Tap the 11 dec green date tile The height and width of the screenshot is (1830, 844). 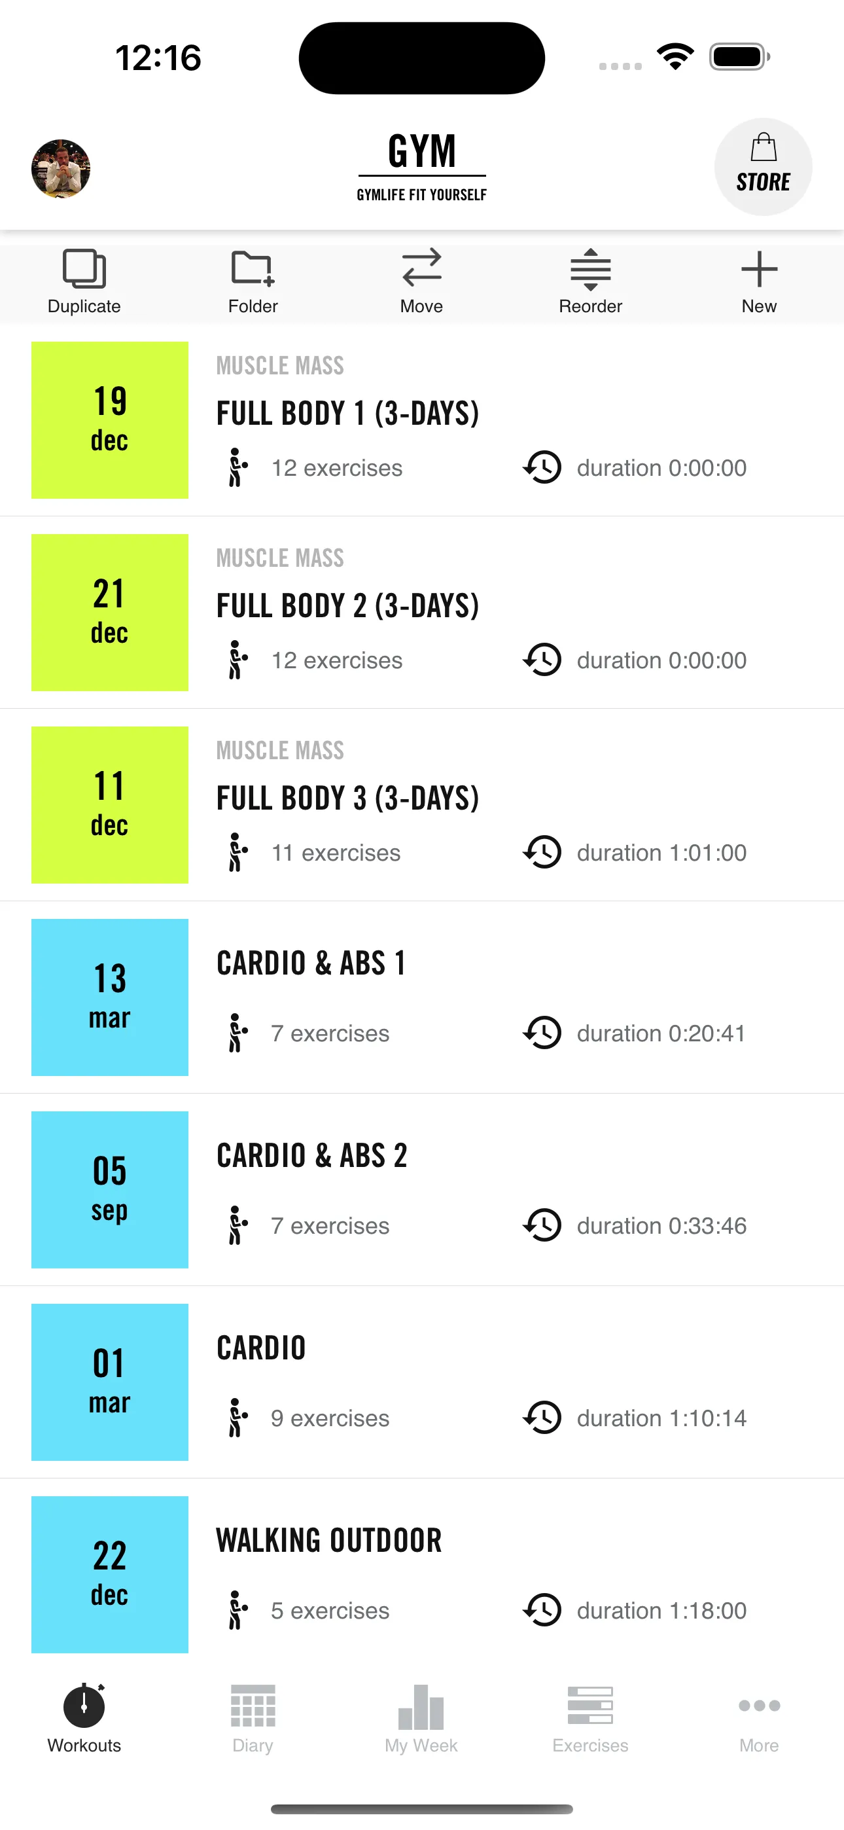click(110, 805)
